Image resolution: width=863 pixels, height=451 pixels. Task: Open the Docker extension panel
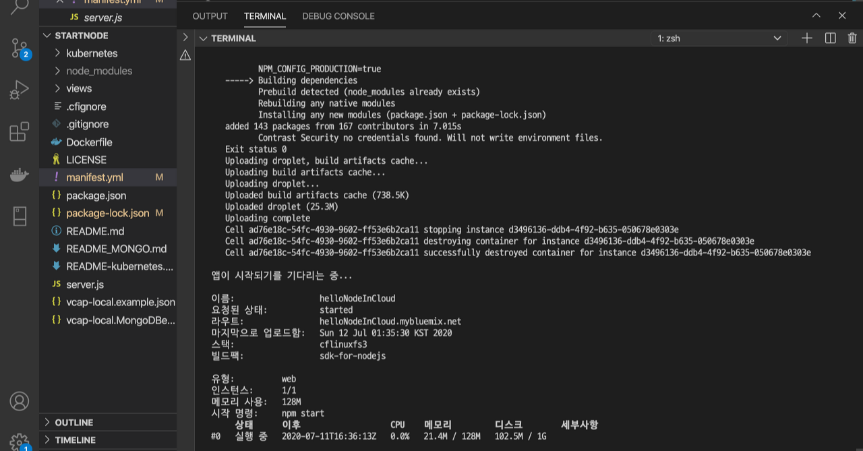tap(19, 174)
